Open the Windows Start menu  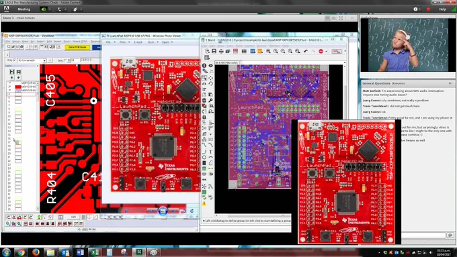[6, 252]
